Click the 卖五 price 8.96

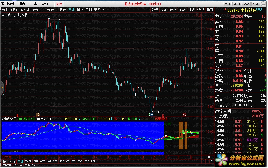tap(239, 22)
